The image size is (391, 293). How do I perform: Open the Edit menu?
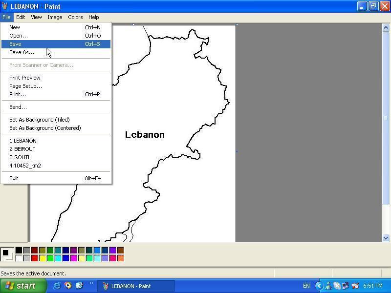[x=21, y=17]
